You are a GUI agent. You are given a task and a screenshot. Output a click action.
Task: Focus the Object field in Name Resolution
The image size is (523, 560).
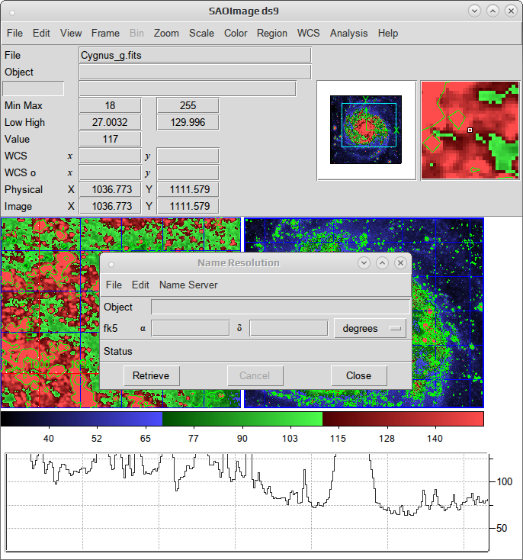[281, 307]
